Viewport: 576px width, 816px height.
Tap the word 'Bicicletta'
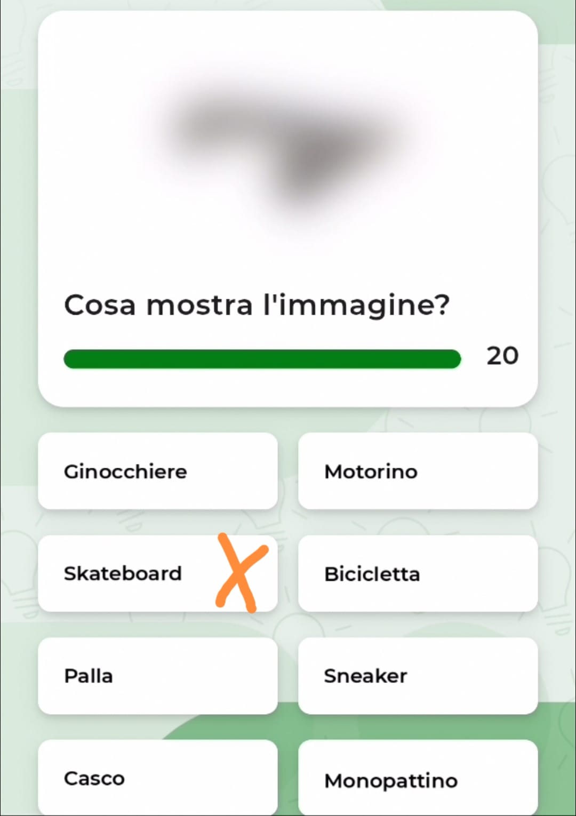tap(372, 574)
